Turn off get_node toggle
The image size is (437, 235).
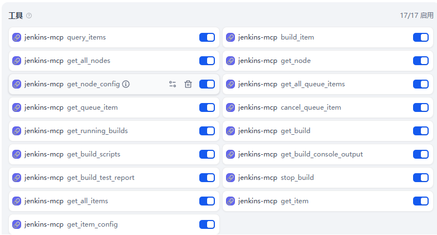[x=421, y=61]
